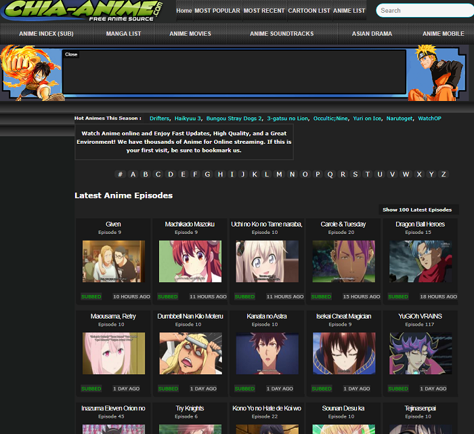Open the Narutoget link
474x434 pixels.
coord(400,119)
